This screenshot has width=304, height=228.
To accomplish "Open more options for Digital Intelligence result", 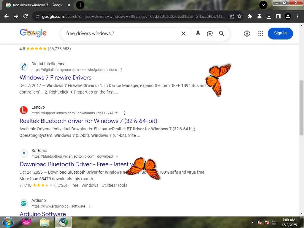I will click(x=121, y=69).
